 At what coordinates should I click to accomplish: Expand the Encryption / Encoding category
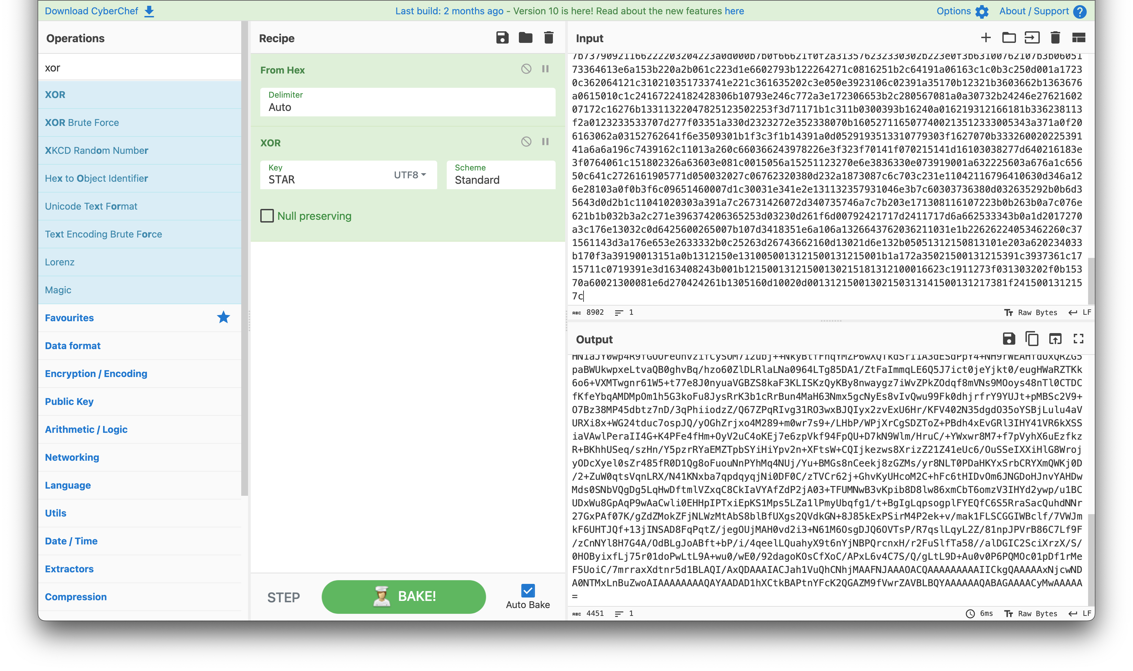coord(96,374)
